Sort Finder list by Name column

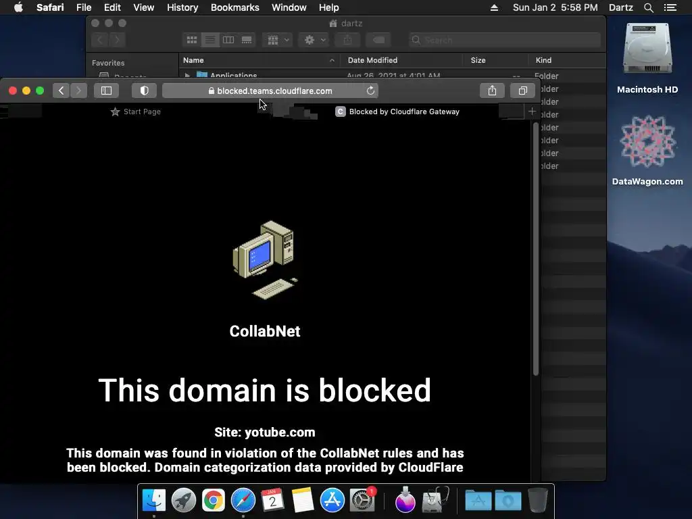click(259, 60)
